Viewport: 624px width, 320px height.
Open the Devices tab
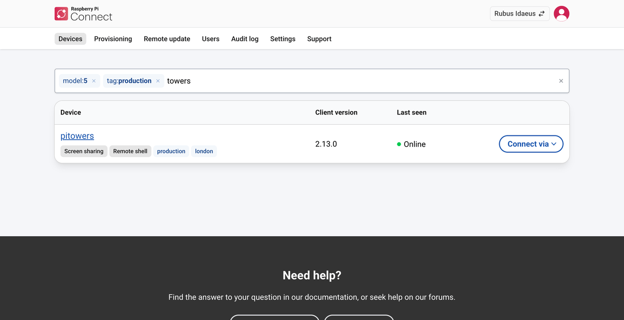[70, 39]
